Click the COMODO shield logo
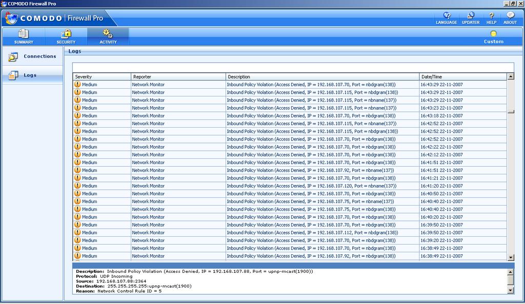 click(11, 18)
